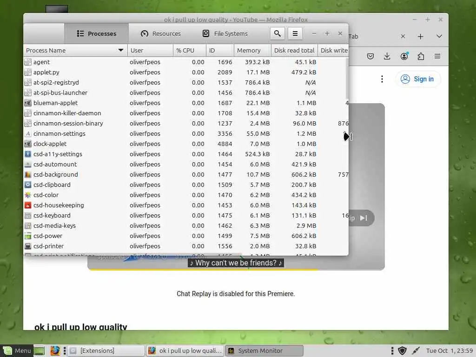
Task: Switch to the [Extensions] taskbar window
Action: pos(106,350)
